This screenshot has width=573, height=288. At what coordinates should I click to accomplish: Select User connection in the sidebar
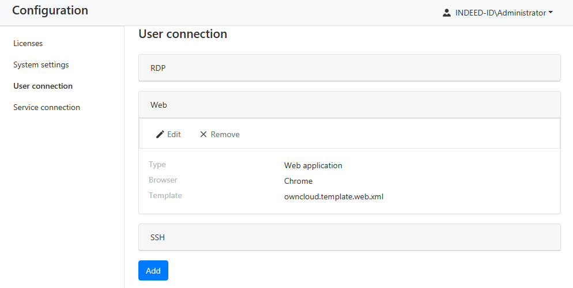point(43,86)
